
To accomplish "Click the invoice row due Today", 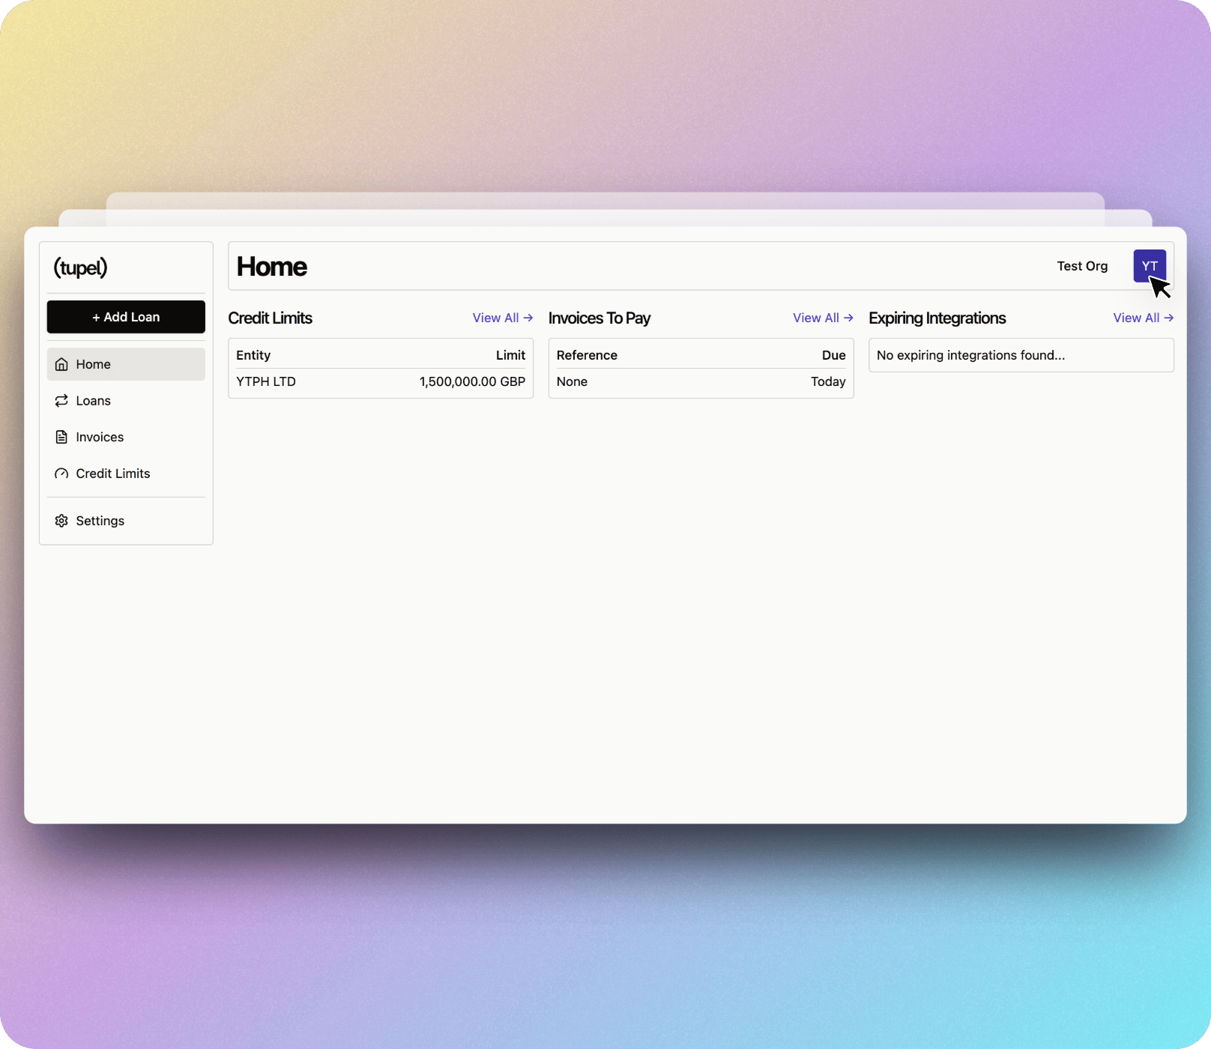I will 701,381.
